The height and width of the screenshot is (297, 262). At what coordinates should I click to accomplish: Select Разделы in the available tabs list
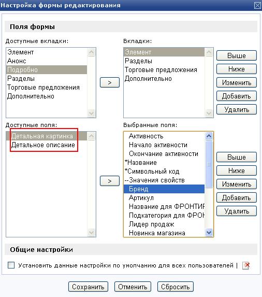47,79
